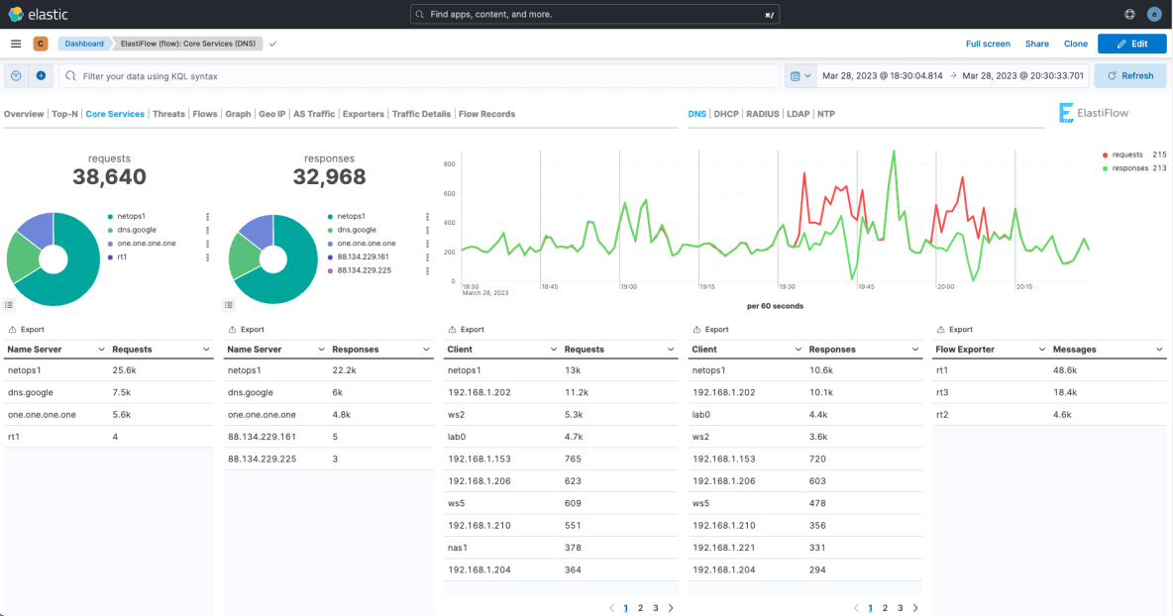Open Requests column menu in Name Server table
The image size is (1173, 616).
206,350
